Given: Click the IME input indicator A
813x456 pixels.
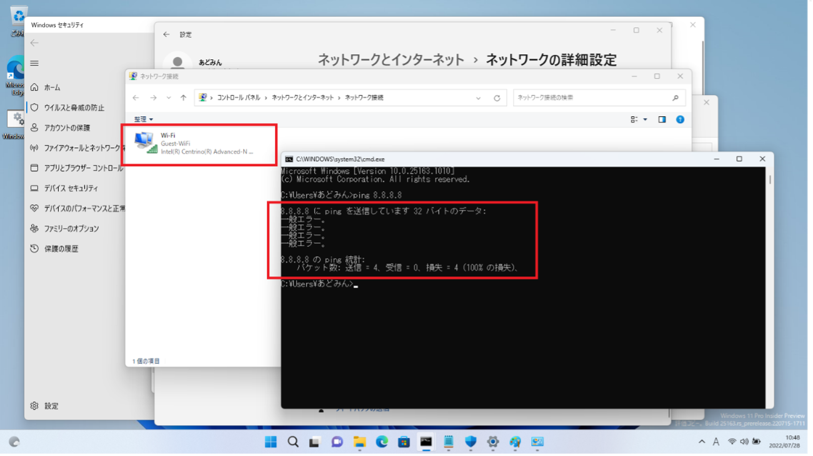Looking at the screenshot, I should [x=716, y=442].
